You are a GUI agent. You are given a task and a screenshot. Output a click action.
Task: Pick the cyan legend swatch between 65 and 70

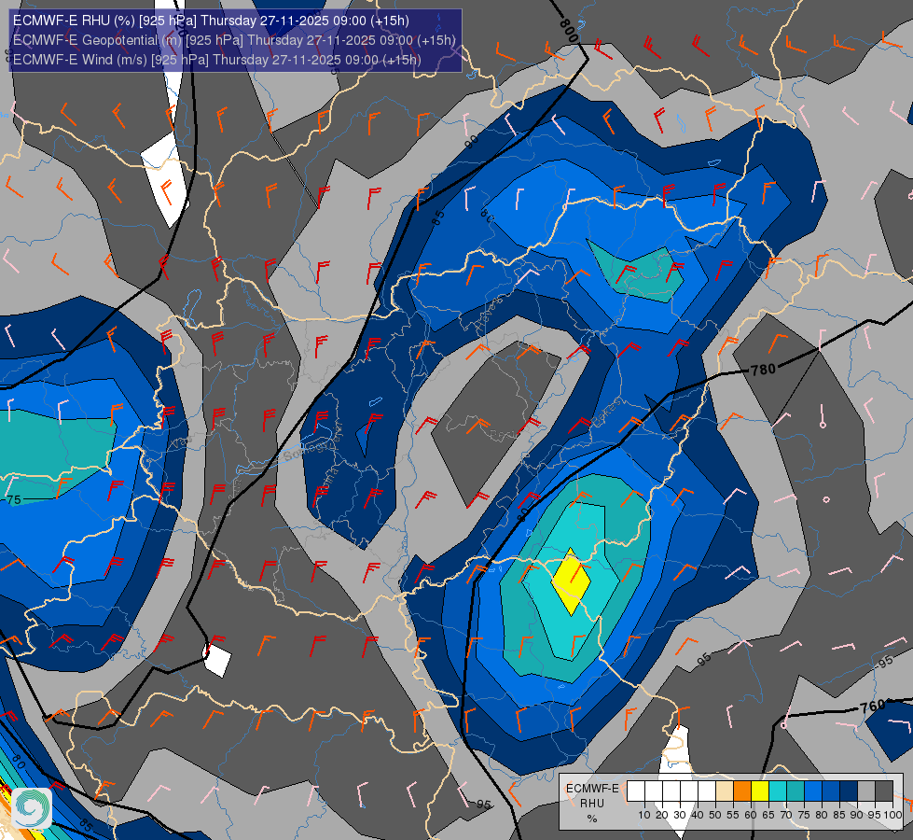pos(778,791)
